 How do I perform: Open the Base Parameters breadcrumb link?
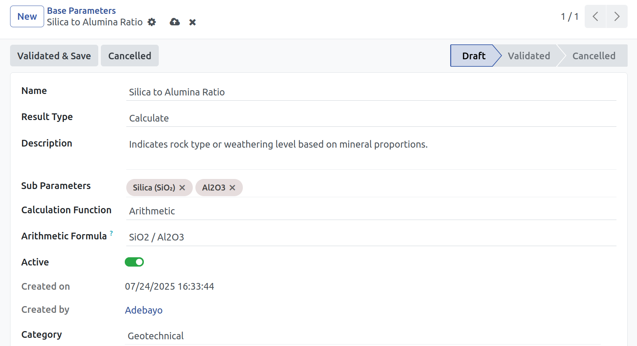point(81,11)
